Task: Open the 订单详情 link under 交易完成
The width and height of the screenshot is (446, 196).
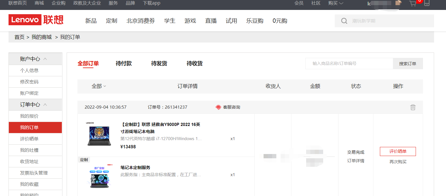Action: click(356, 161)
